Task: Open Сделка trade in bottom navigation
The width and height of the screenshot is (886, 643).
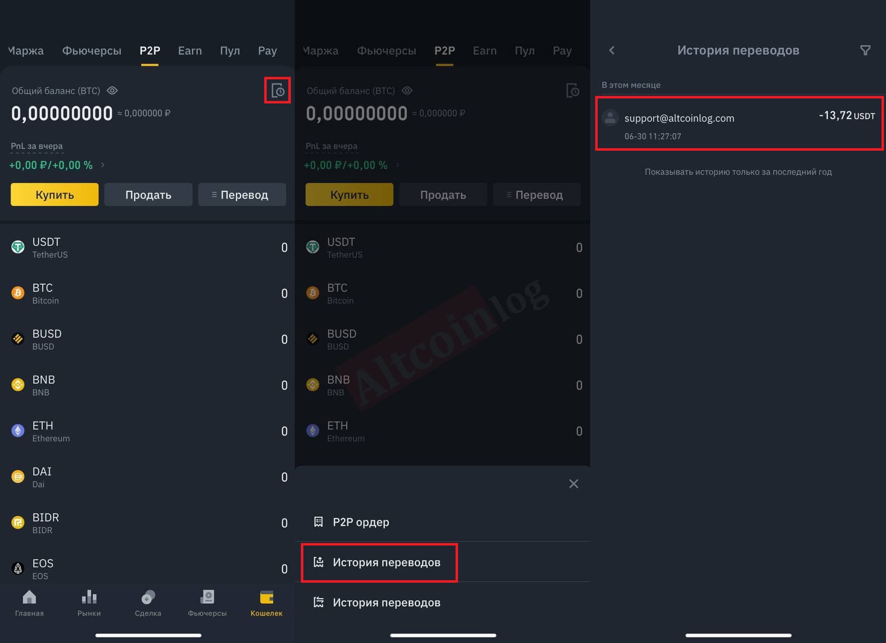Action: (x=148, y=603)
